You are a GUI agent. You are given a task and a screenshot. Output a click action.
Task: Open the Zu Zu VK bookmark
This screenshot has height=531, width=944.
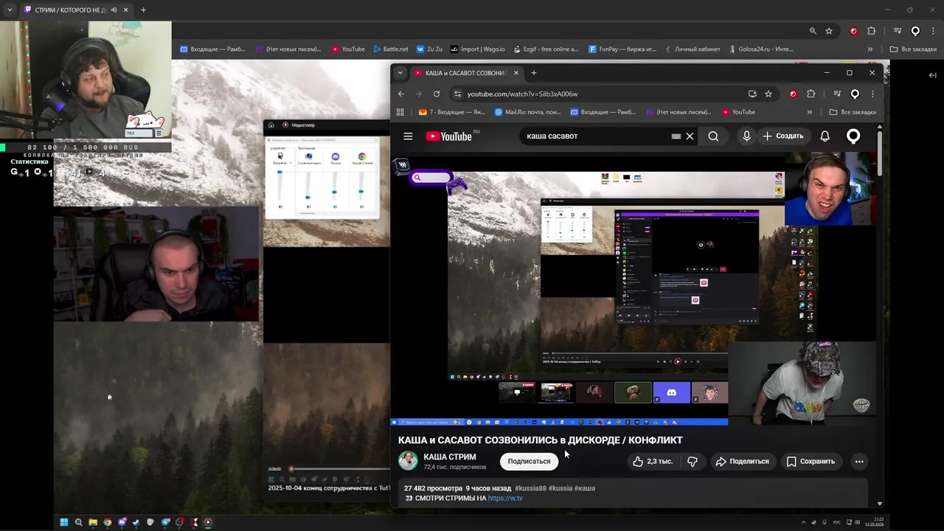click(x=429, y=49)
